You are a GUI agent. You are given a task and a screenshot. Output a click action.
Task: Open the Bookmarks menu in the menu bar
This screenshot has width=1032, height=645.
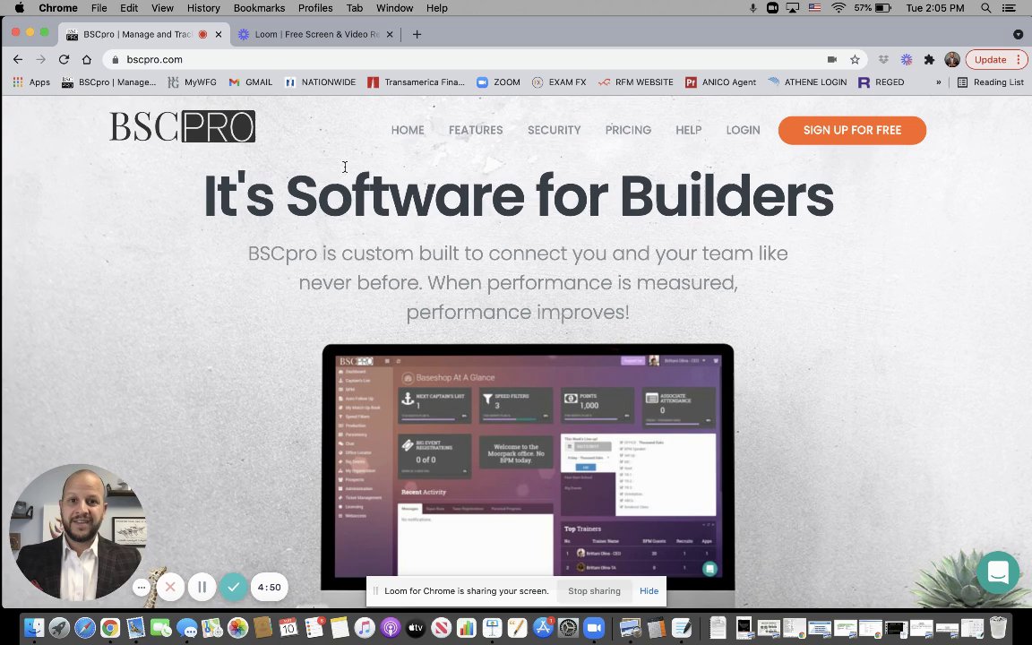click(x=259, y=8)
